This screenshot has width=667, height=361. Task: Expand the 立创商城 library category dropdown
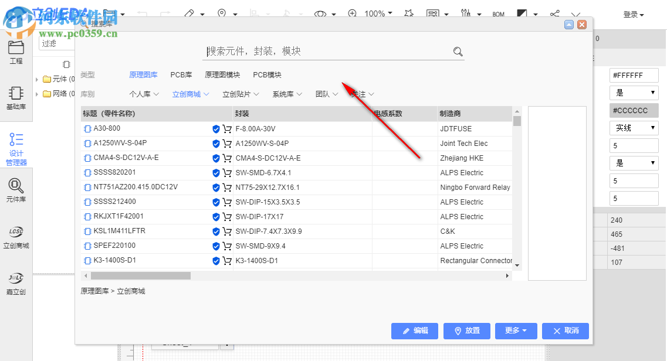pos(191,94)
